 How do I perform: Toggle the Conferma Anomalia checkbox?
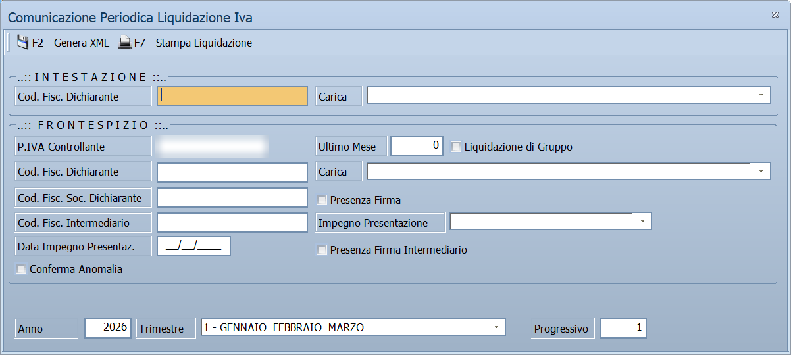[x=21, y=269]
